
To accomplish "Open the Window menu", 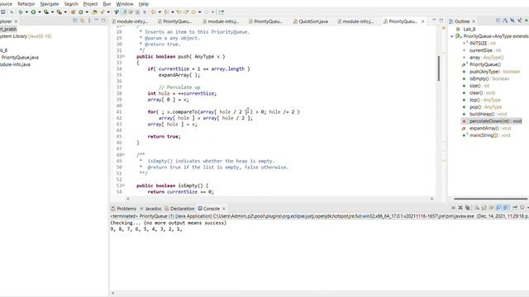I will pyautogui.click(x=125, y=3).
